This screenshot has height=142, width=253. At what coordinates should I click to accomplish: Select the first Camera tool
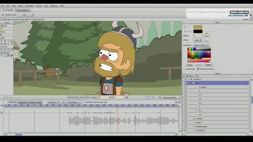click(x=2, y=50)
